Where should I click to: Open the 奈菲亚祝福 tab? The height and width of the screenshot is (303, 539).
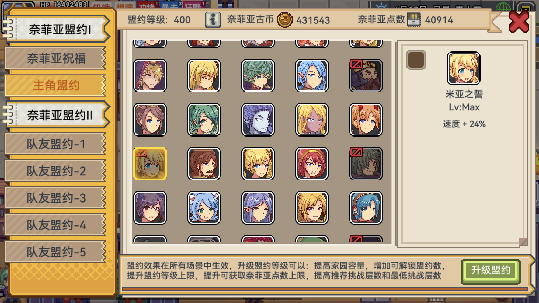(x=56, y=58)
